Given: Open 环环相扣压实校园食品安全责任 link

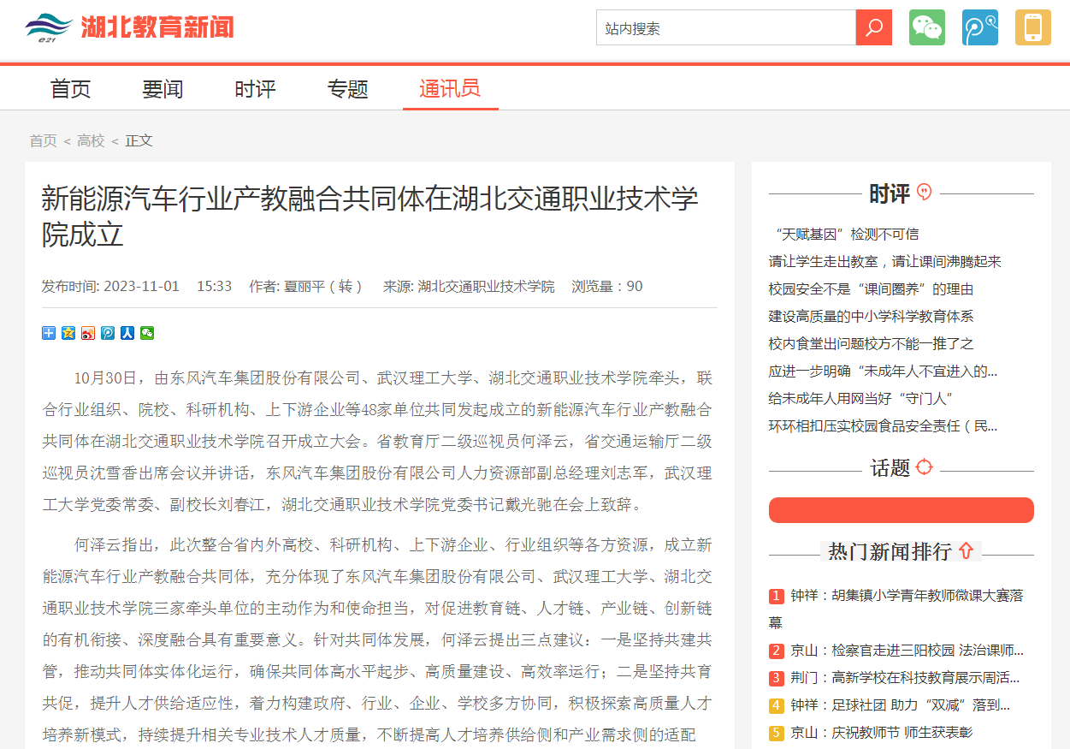Looking at the screenshot, I should click(884, 425).
